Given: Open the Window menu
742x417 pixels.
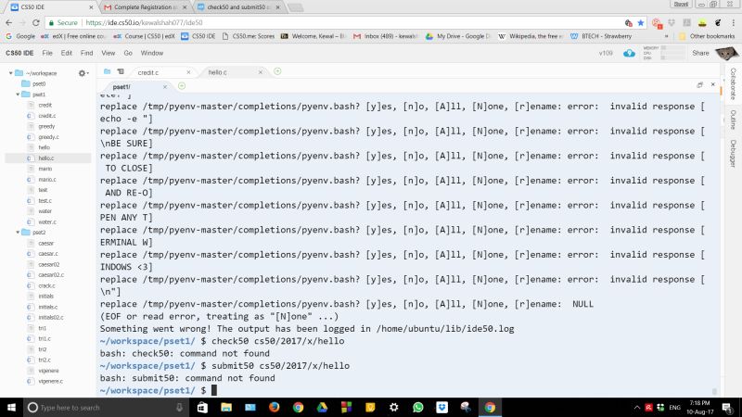Looking at the screenshot, I should 152,54.
